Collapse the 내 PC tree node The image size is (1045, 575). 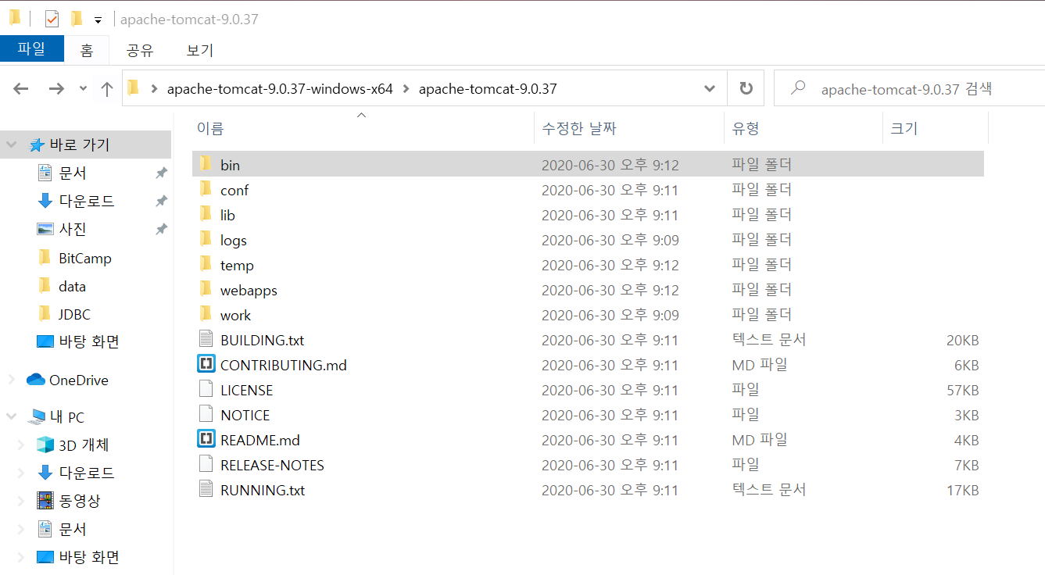[x=12, y=416]
